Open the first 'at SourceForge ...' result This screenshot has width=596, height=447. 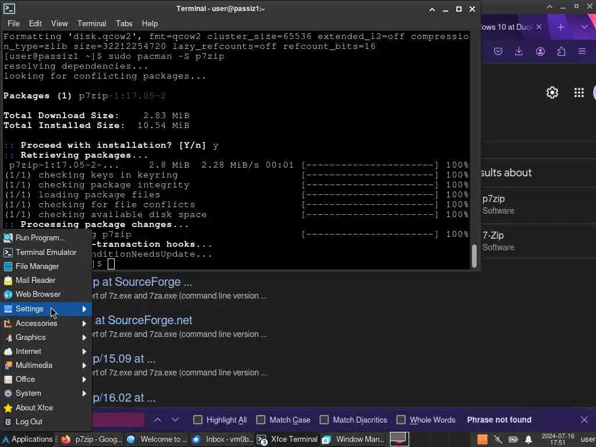pos(143,282)
